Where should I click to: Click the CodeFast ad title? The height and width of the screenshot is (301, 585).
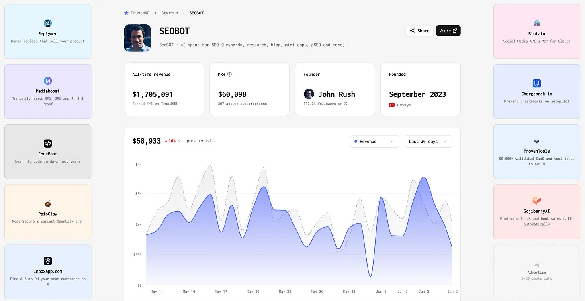click(48, 154)
